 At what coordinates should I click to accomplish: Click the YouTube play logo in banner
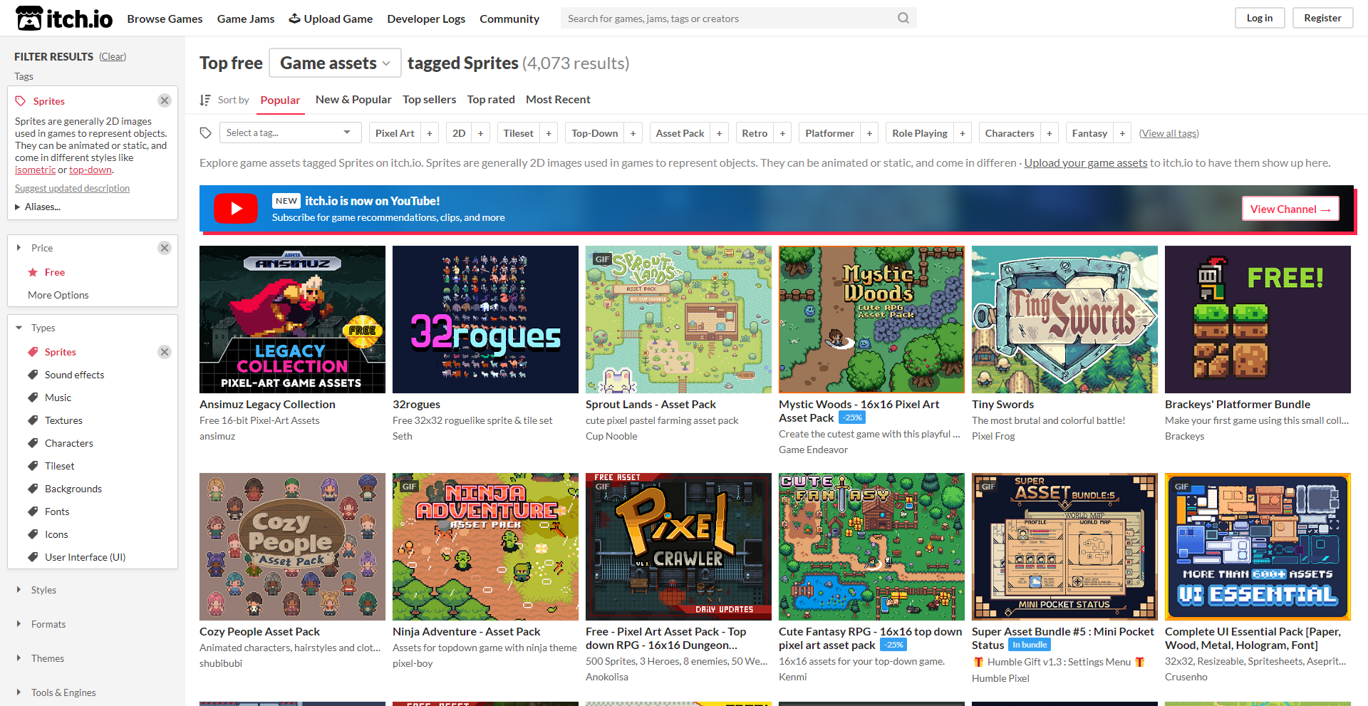pyautogui.click(x=236, y=209)
